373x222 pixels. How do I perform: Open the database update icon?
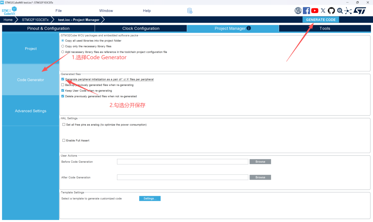coord(190,11)
